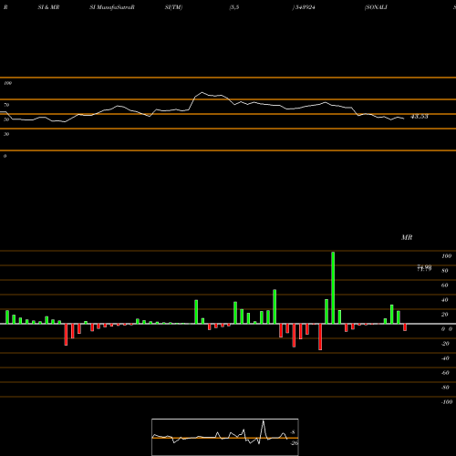Click the 'SI(TM)' header text
456x456 pixels.
point(173,7)
